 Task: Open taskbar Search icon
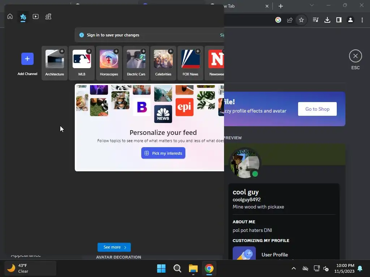(x=177, y=268)
